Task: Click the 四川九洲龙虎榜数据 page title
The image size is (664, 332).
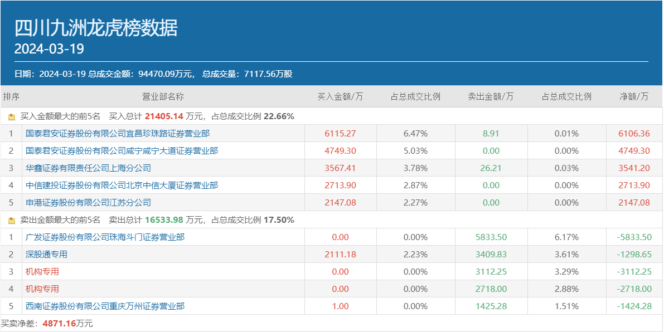Action: [96, 28]
